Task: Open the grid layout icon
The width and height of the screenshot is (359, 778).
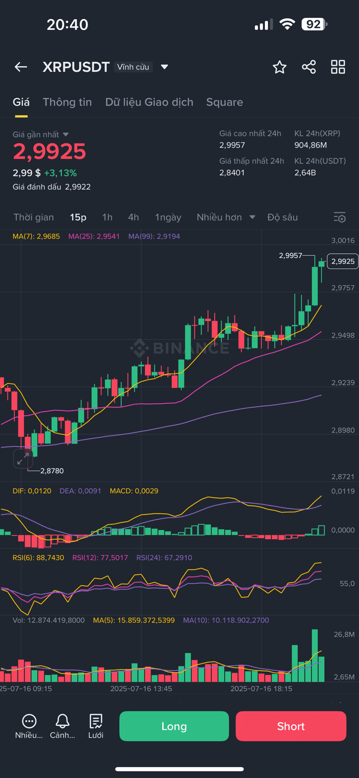Action: click(x=338, y=67)
